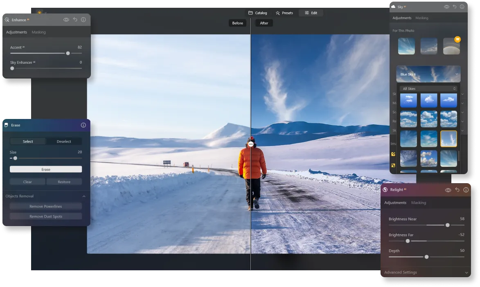Open Relight panel info icon
Image resolution: width=480 pixels, height=287 pixels.
coord(466,190)
